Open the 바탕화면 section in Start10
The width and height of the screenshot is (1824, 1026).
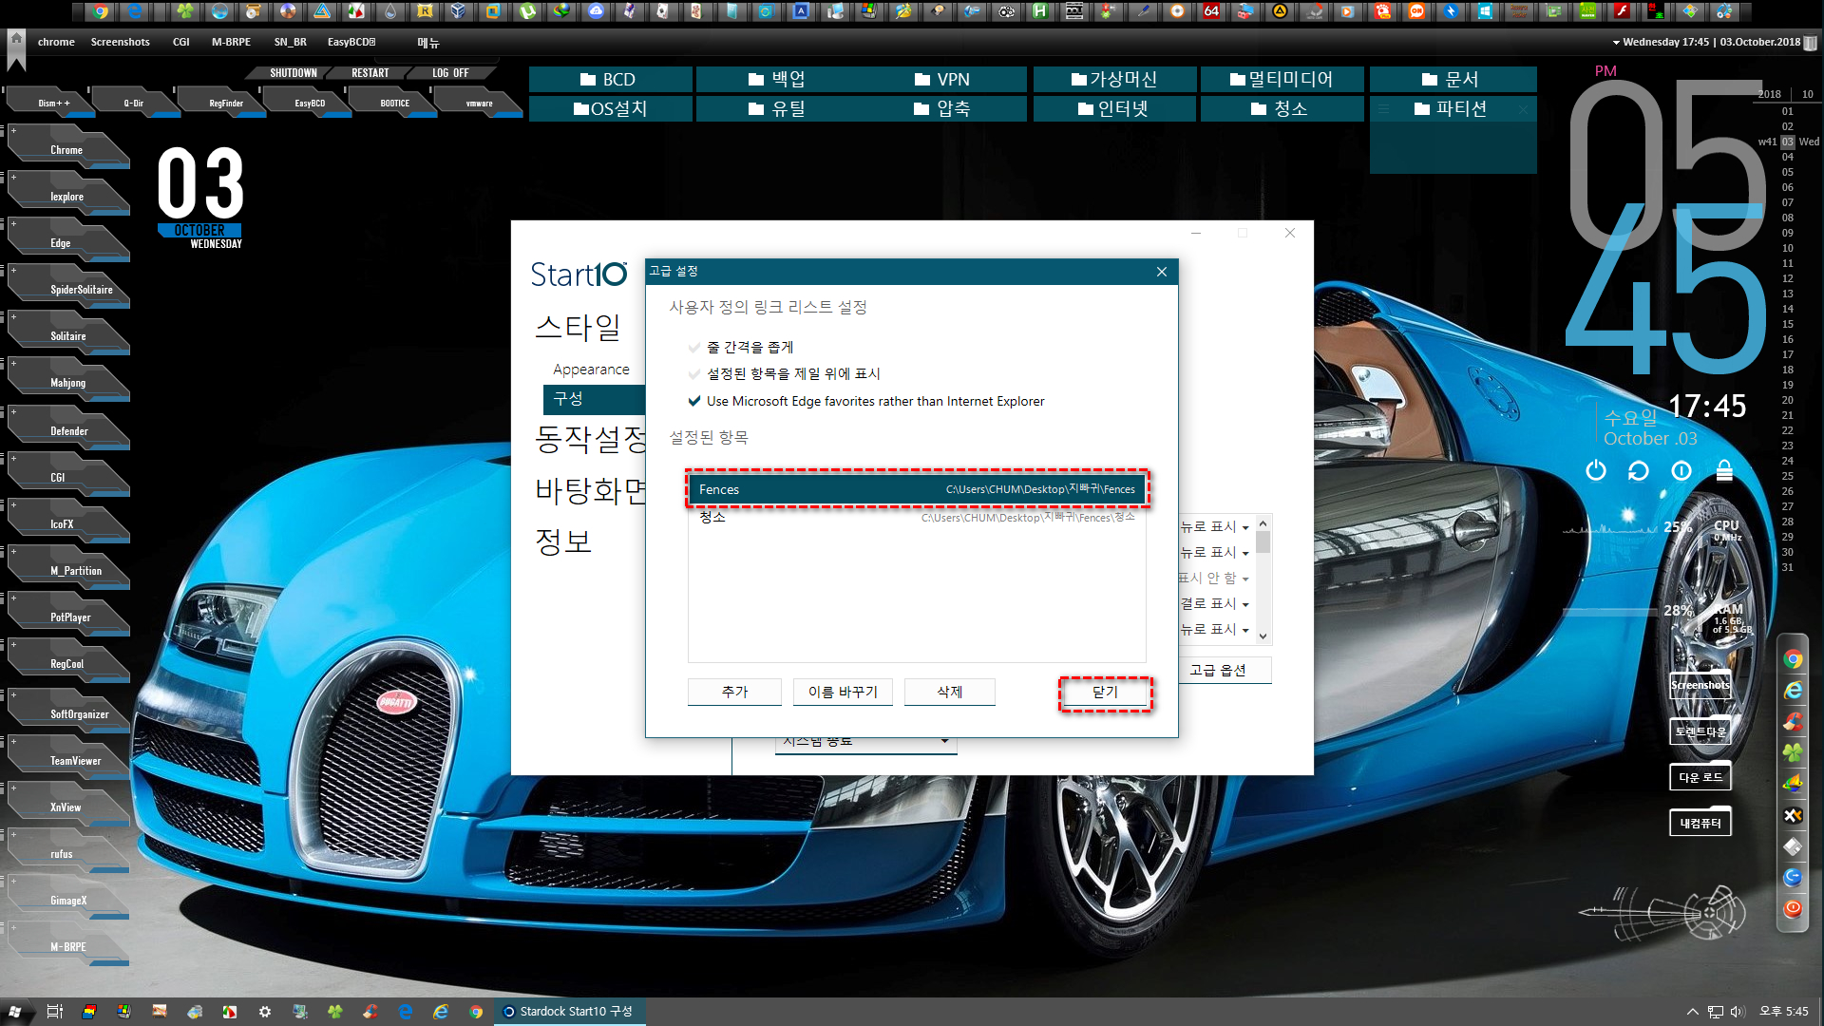click(590, 490)
